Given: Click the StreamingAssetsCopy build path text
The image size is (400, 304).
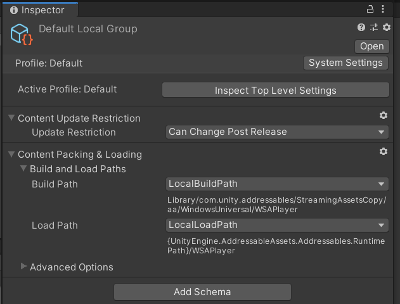Looking at the screenshot, I should [x=276, y=205].
